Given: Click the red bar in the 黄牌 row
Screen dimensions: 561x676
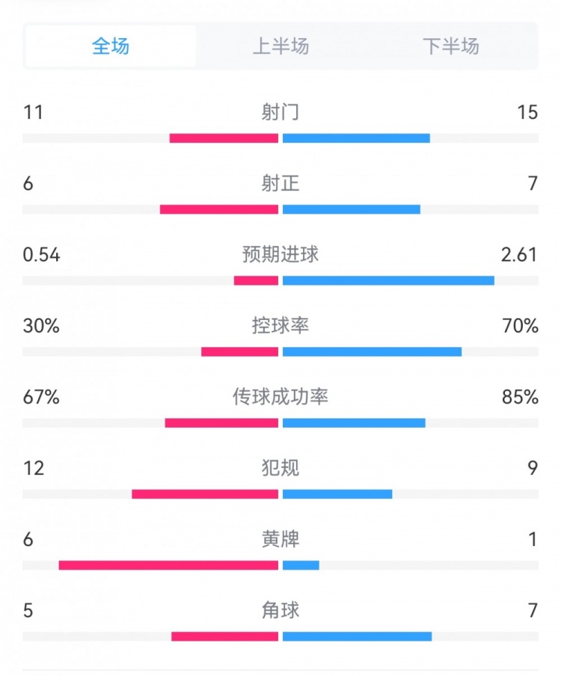Looking at the screenshot, I should click(x=168, y=565).
